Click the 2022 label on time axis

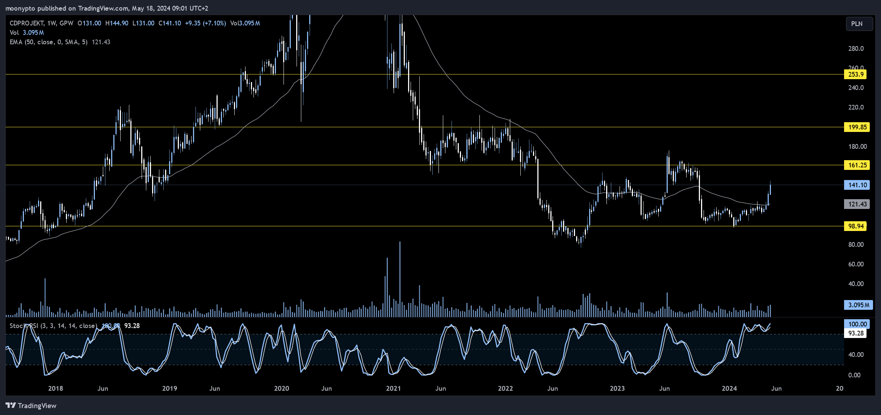coord(505,389)
